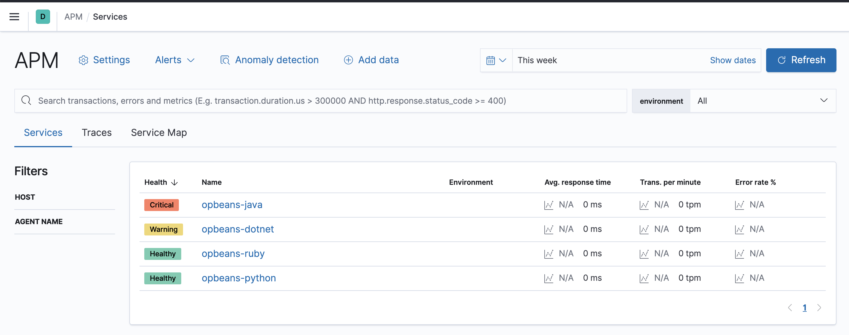Open the date quick-select chevron
This screenshot has height=335, width=849.
(502, 60)
